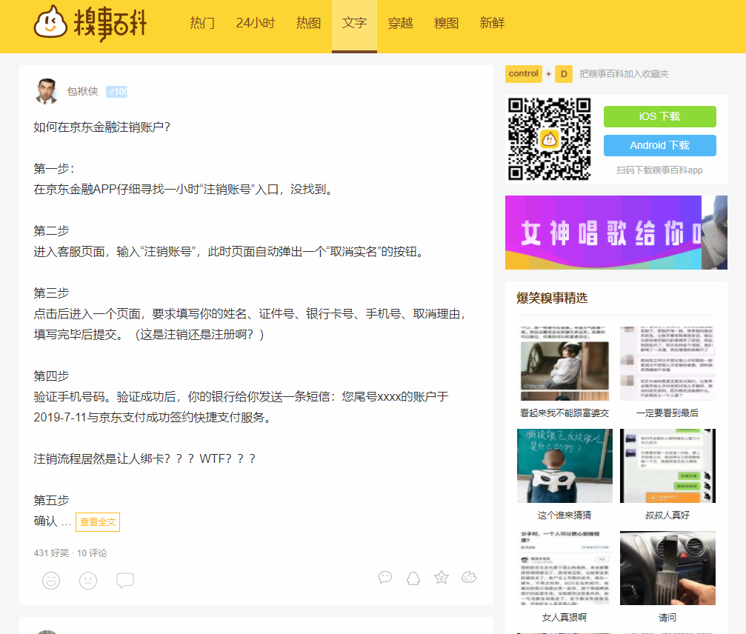Viewport: 746px width, 634px height.
Task: Open thumbnail 一定要看到最后
Action: coord(667,364)
